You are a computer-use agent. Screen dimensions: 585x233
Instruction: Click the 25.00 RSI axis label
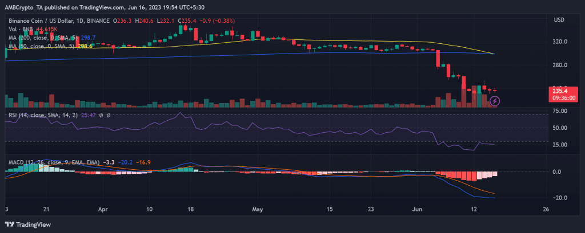[x=561, y=145]
